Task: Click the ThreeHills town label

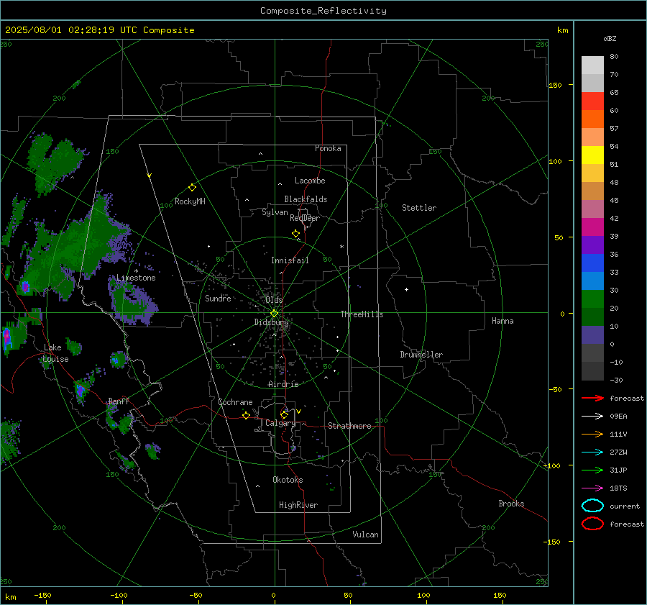Action: point(362,314)
